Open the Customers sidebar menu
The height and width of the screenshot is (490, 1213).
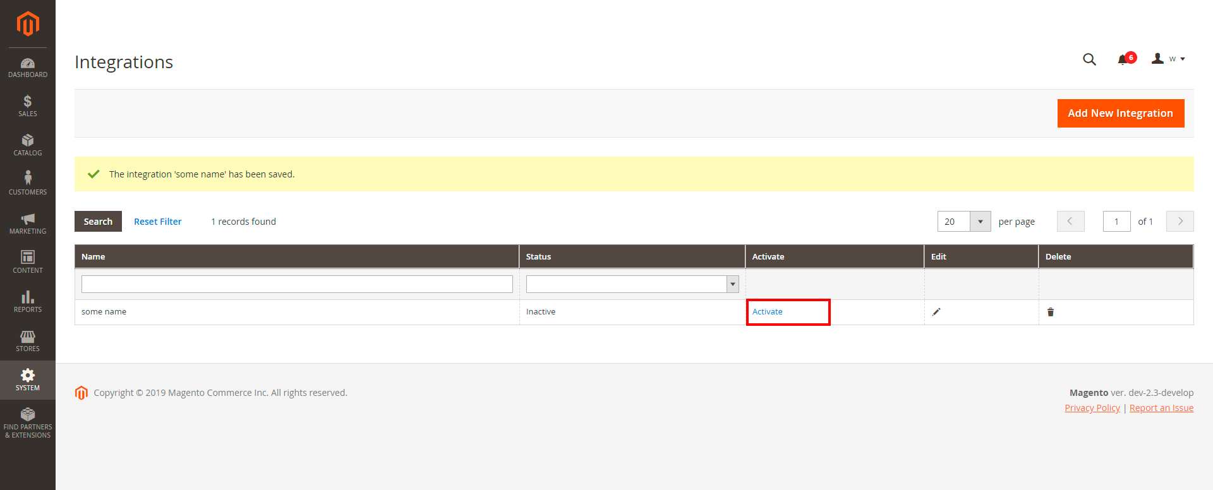click(28, 184)
